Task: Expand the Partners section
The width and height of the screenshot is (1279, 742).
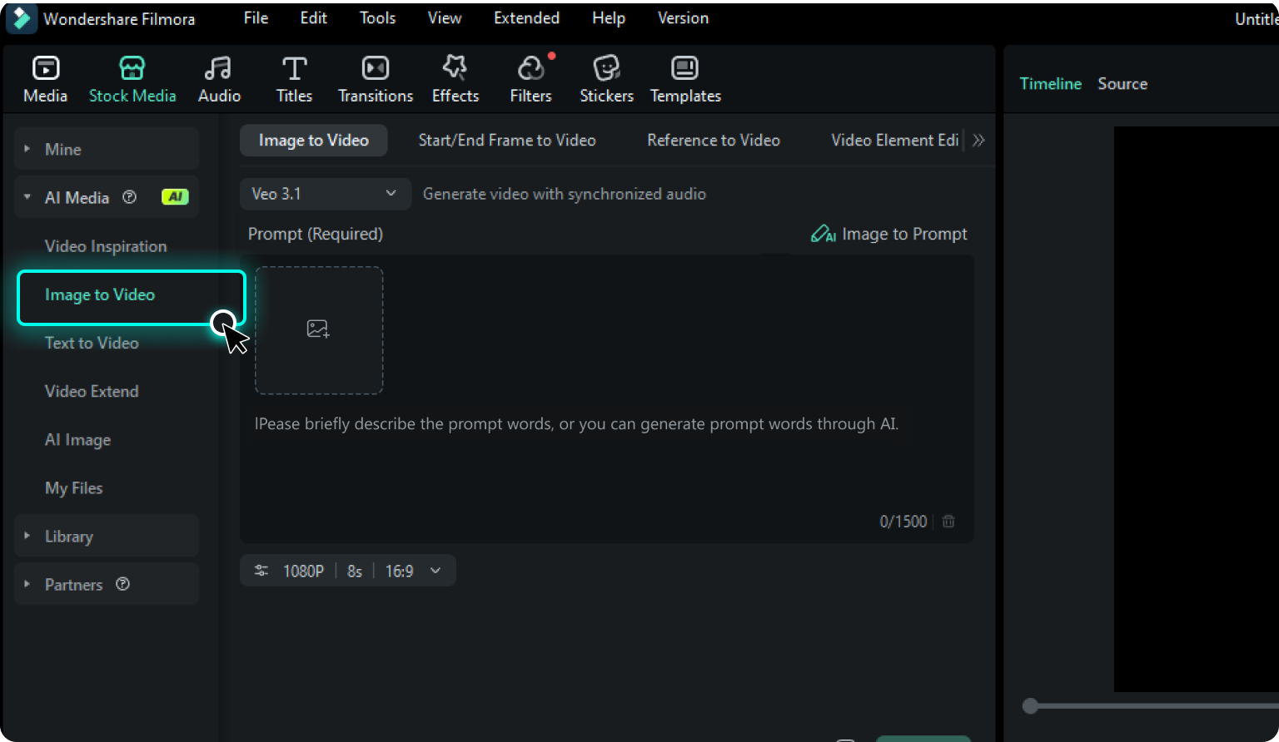Action: (27, 584)
